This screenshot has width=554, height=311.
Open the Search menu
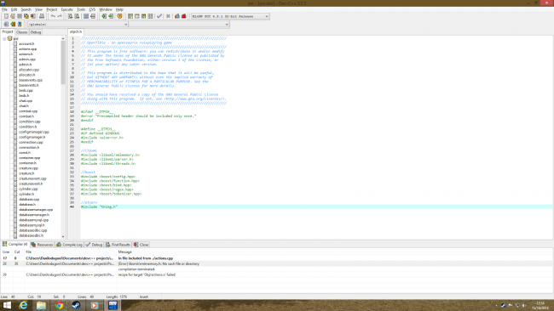click(26, 9)
